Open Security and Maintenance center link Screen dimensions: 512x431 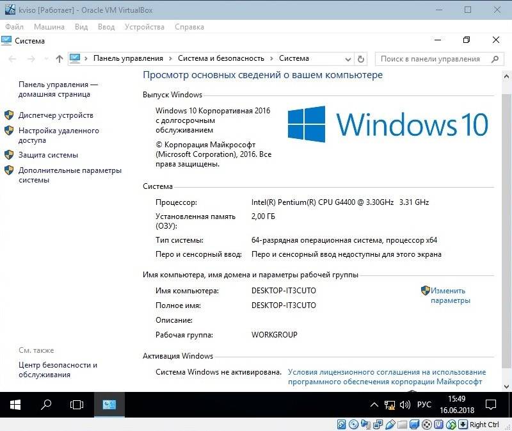tap(58, 370)
